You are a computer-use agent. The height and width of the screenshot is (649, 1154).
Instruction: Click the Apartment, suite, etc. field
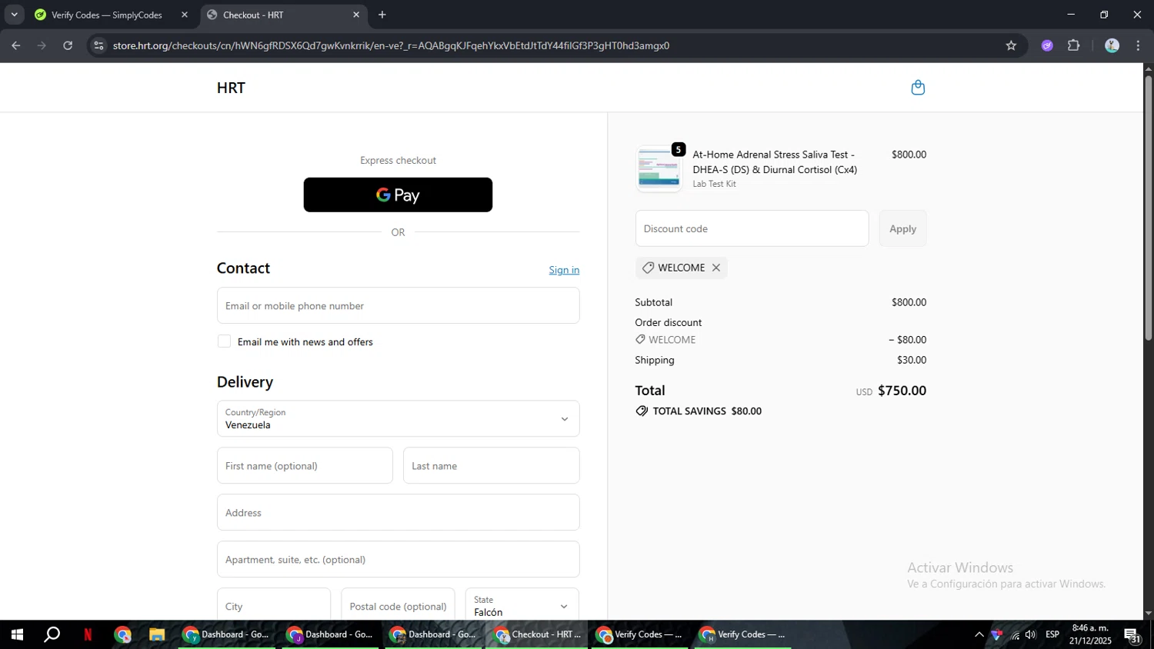point(398,559)
